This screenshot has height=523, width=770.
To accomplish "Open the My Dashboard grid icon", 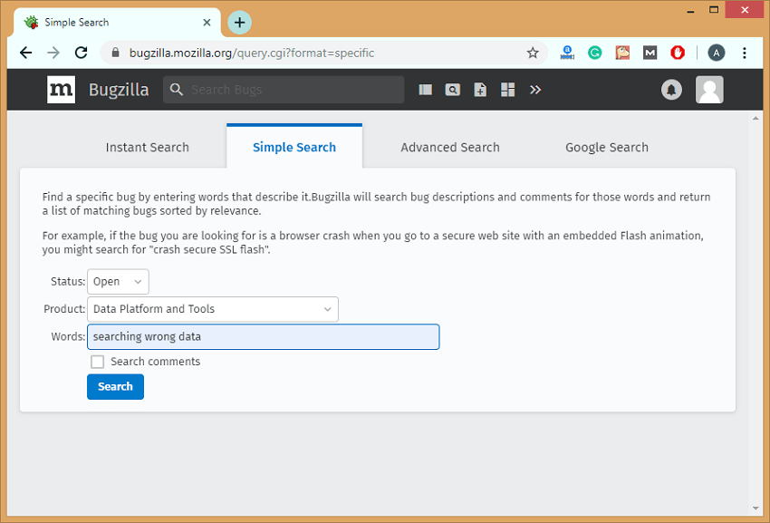I will [508, 90].
